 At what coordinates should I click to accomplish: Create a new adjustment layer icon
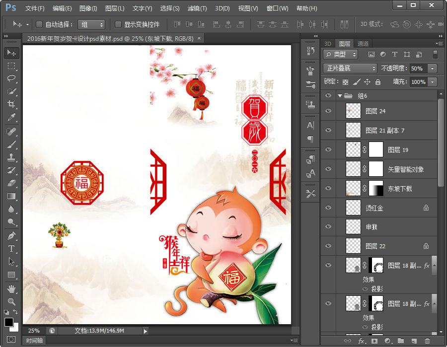(387, 341)
